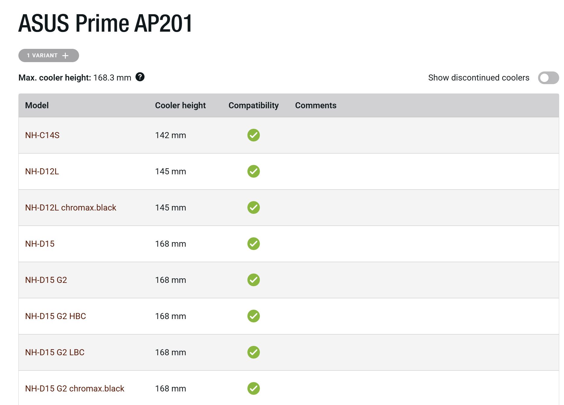Screen dimensions: 564x405
Task: Click 145 mm in the NH-D12L row
Action: (170, 171)
